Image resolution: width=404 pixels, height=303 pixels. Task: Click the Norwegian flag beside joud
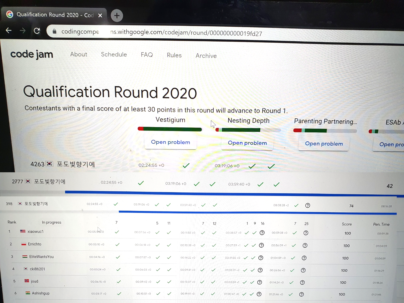pyautogui.click(x=27, y=281)
